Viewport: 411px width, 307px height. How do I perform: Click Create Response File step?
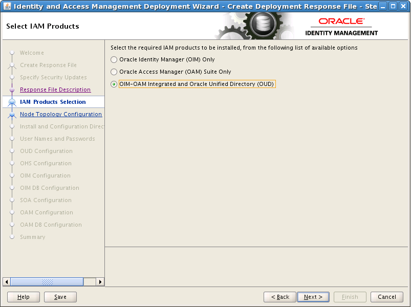pos(49,65)
